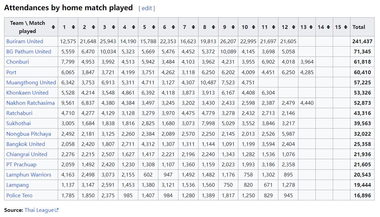
Task: Toggle sort on column 10 header
Action: 254,27
